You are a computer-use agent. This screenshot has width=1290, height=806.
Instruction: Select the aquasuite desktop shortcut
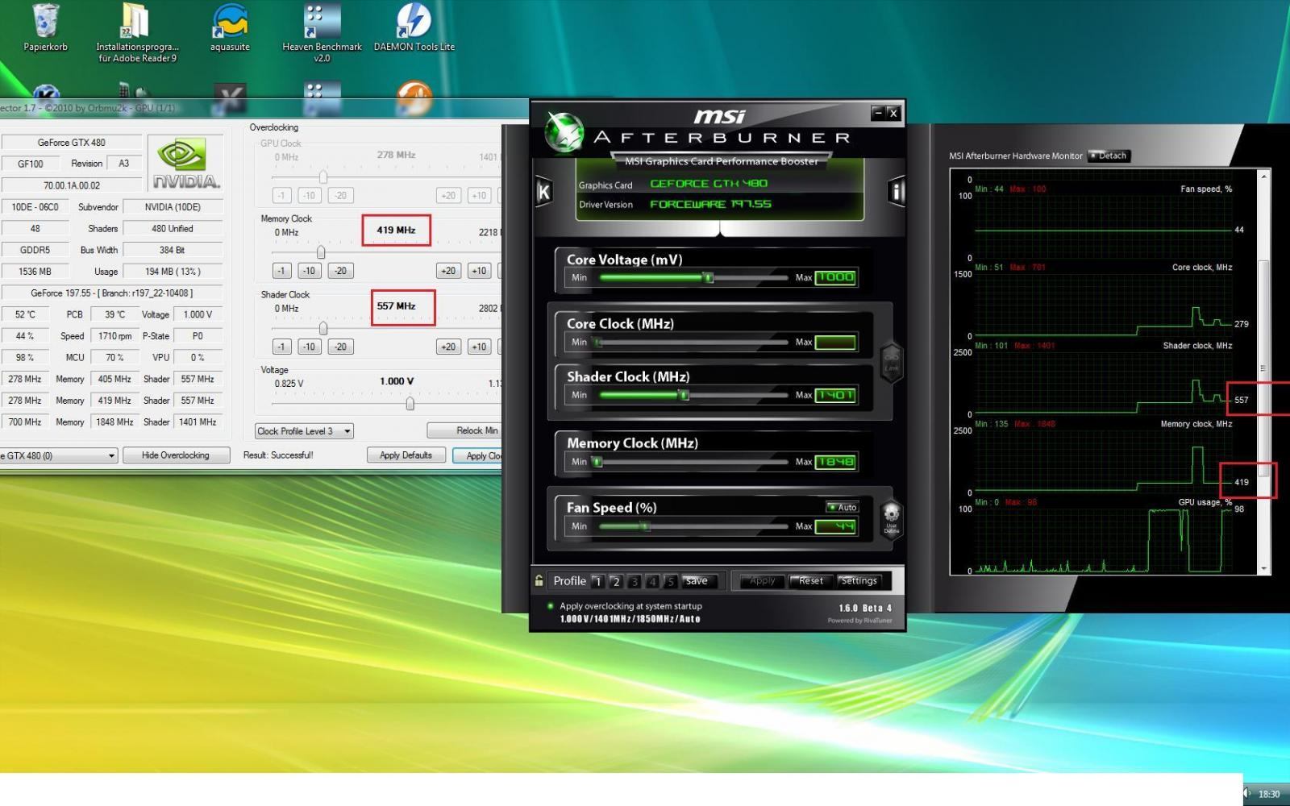coord(230,28)
